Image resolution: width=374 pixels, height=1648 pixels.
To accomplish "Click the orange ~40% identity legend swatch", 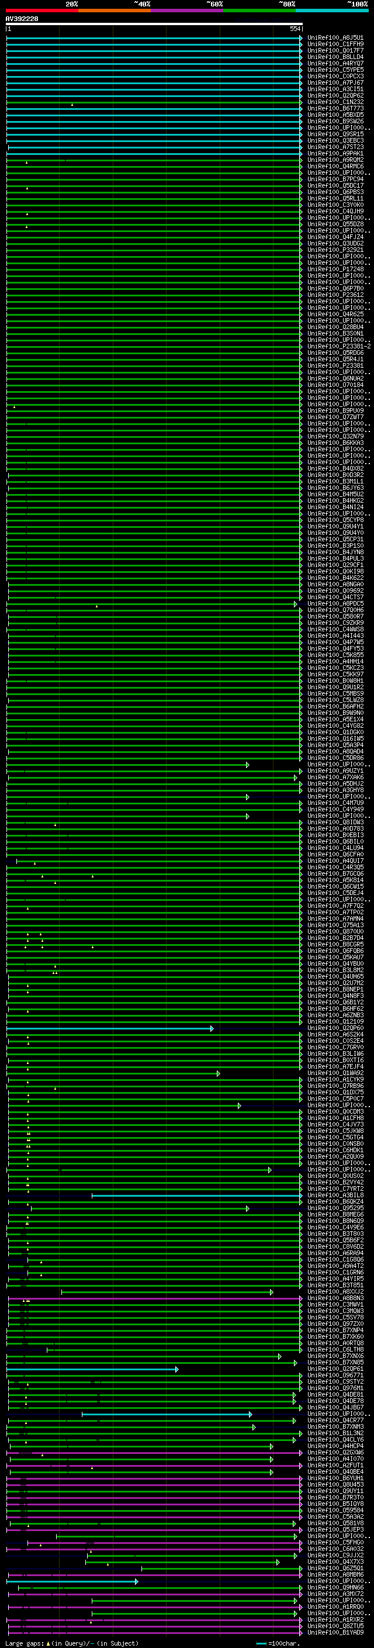I will point(115,11).
